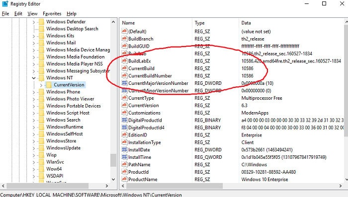The height and width of the screenshot is (197, 348).
Task: Click the string icon next to ProductName
Action: [124, 179]
